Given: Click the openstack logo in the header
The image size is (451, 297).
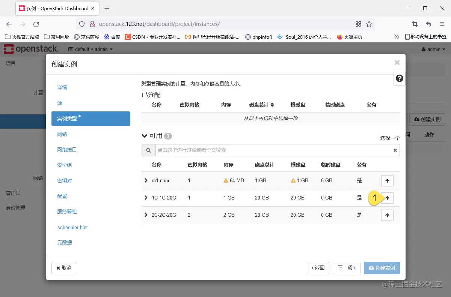Looking at the screenshot, I should pos(30,49).
